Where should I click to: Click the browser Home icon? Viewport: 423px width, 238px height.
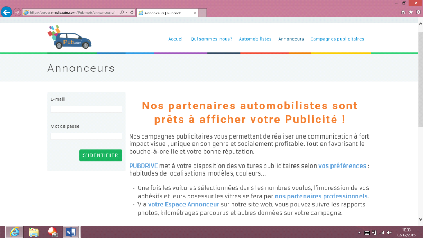[403, 12]
